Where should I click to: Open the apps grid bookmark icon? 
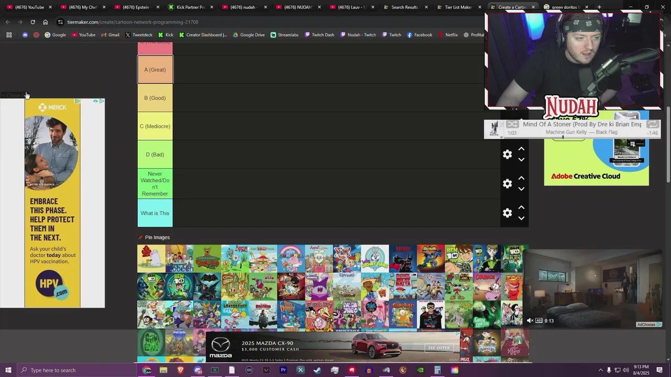pyautogui.click(x=9, y=35)
